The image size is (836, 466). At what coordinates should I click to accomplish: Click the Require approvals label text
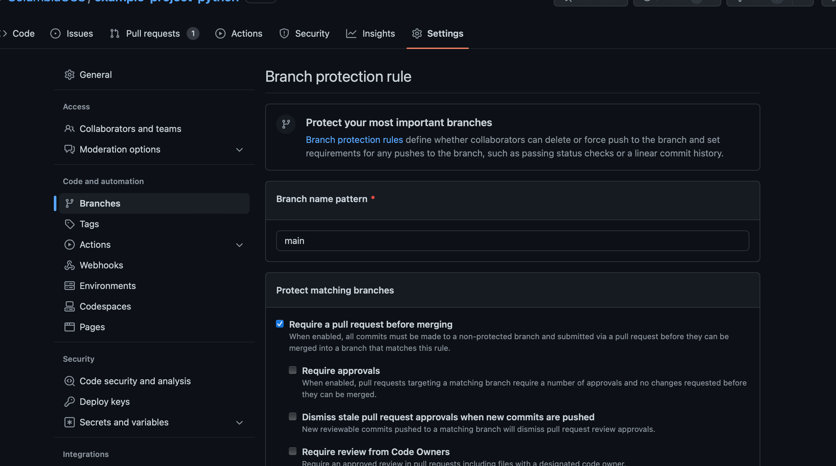(341, 370)
